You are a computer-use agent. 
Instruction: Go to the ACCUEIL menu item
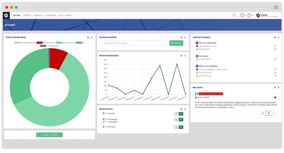[17, 15]
